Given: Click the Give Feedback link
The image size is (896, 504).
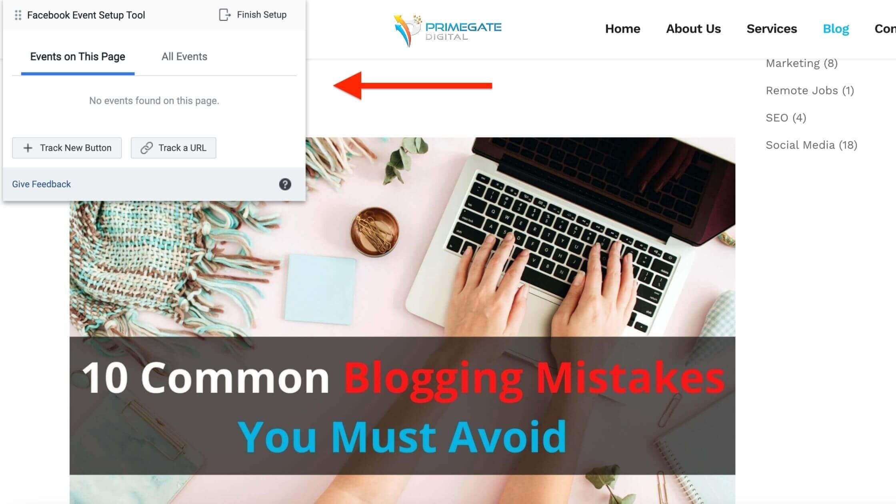Looking at the screenshot, I should click(41, 184).
